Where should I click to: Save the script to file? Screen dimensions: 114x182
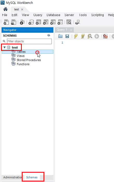coord(67,36)
